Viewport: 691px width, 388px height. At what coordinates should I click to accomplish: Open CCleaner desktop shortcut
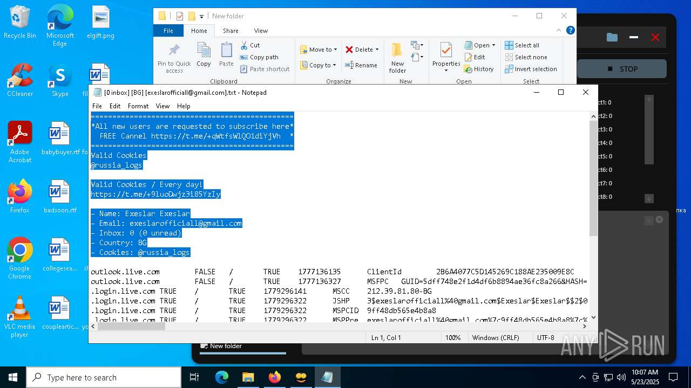20,80
